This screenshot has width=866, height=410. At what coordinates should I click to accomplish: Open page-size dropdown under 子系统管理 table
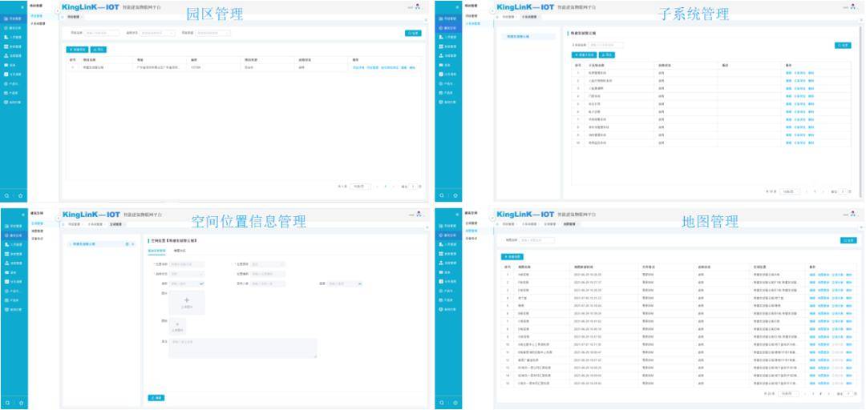pos(789,191)
